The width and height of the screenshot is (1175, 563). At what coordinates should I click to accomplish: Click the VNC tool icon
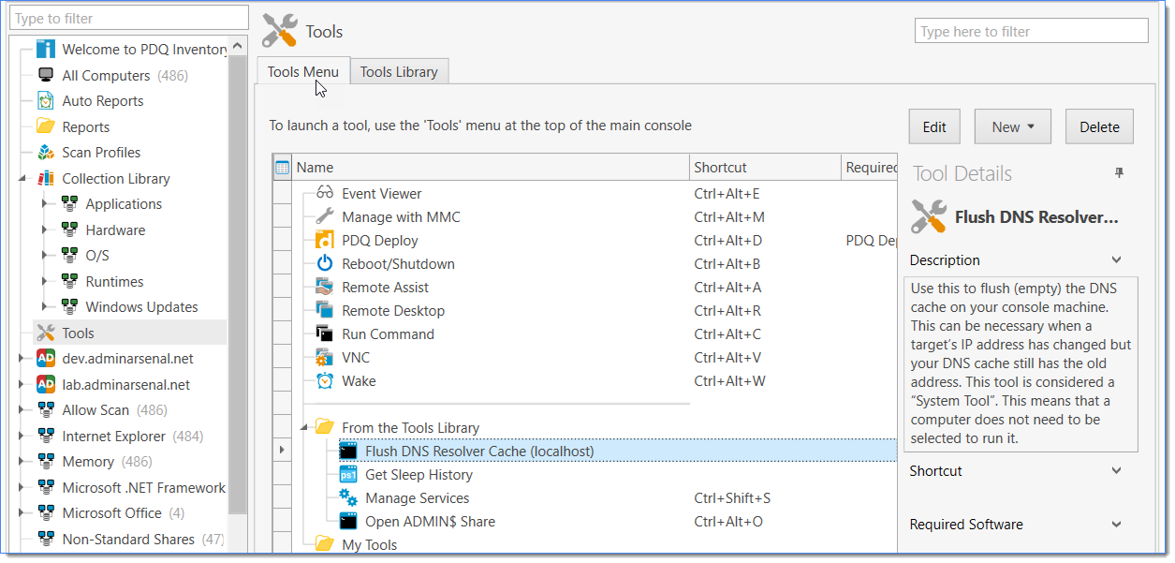tap(325, 357)
